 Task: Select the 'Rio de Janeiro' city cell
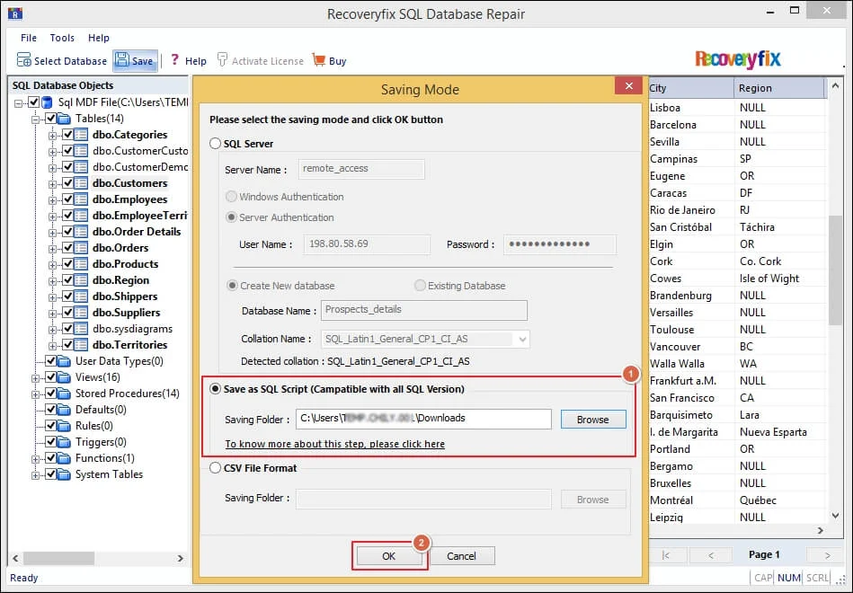pos(691,210)
